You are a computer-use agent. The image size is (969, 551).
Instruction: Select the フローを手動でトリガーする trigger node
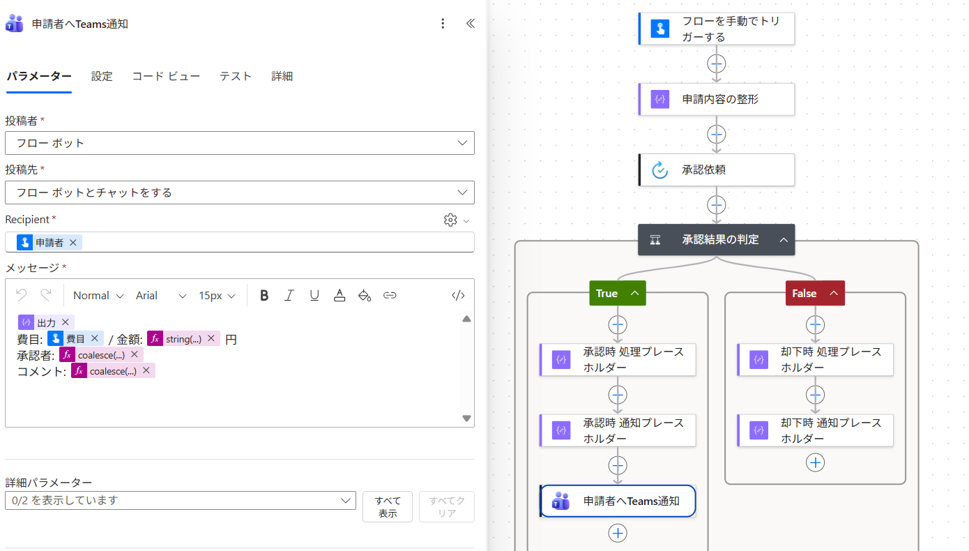[x=717, y=29]
